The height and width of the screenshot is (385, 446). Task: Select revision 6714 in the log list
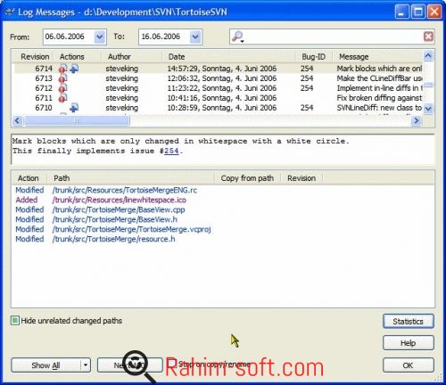click(x=219, y=69)
